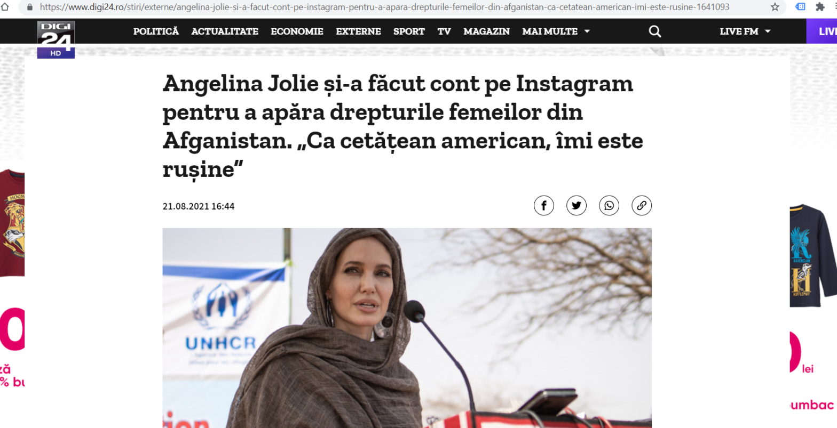Open the MAGAZIN link
Screen dimensions: 837x428
486,31
